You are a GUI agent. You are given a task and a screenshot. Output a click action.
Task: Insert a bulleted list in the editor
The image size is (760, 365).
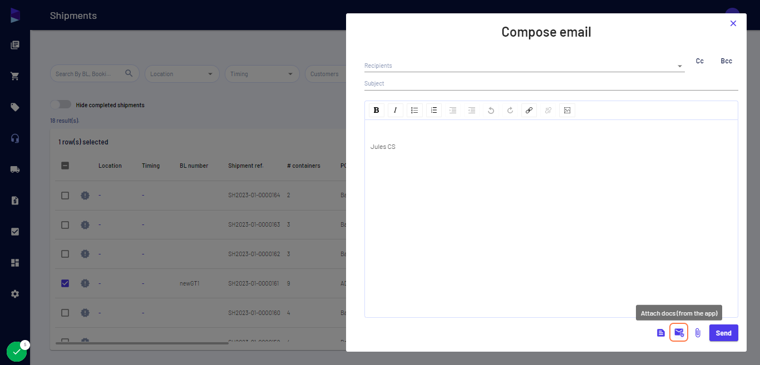pos(414,110)
